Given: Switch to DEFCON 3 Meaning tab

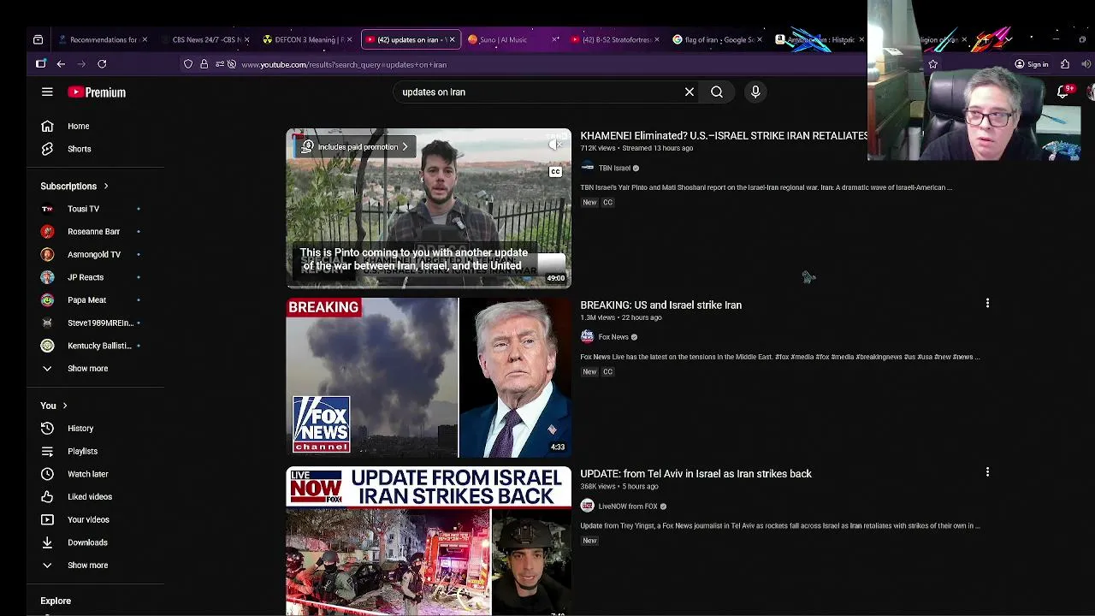Looking at the screenshot, I should click(x=306, y=39).
